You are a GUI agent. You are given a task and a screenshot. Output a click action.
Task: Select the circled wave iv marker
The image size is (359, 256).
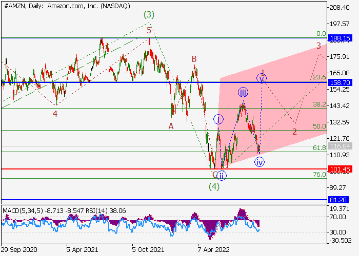pyautogui.click(x=260, y=162)
